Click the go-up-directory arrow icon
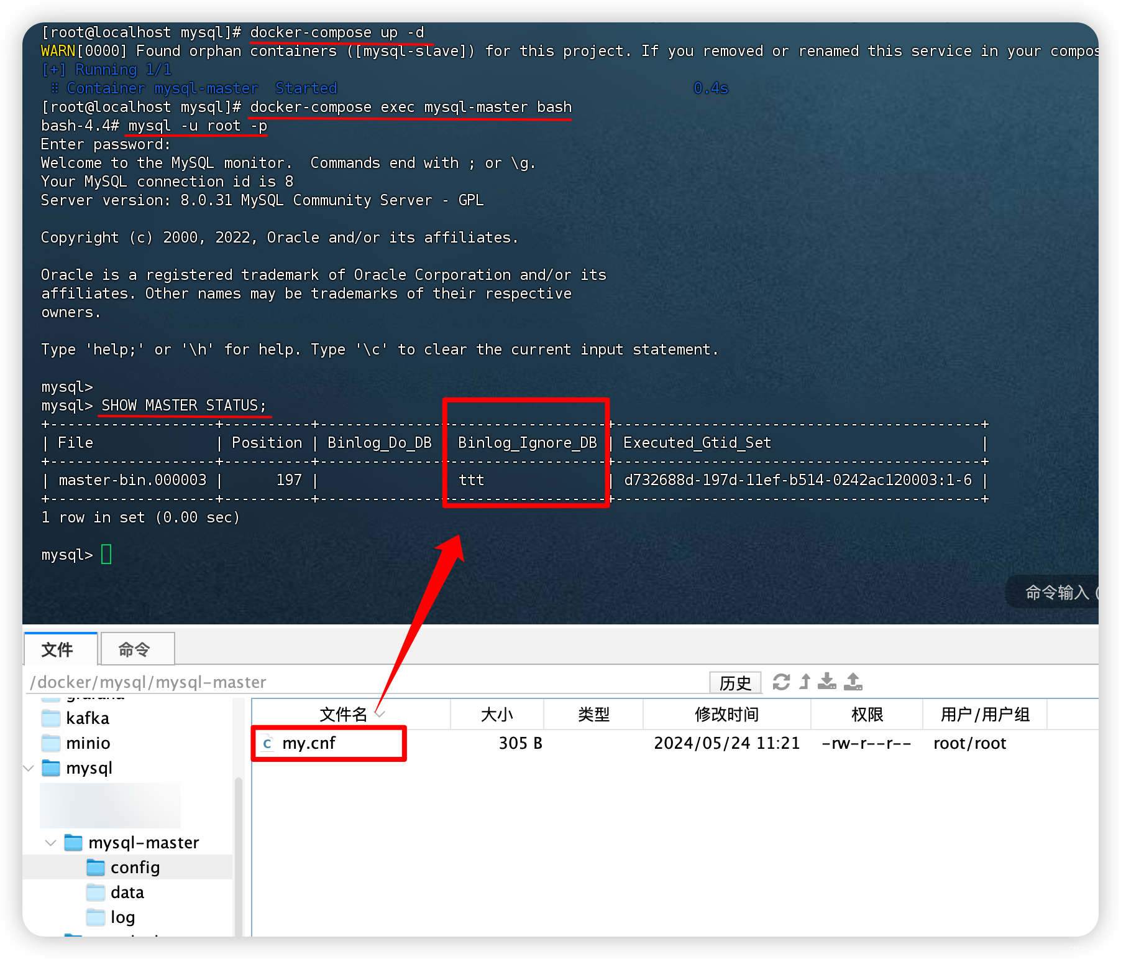The image size is (1121, 959). [x=805, y=682]
